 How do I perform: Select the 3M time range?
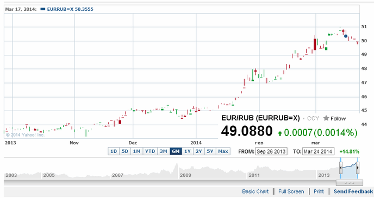coord(164,151)
